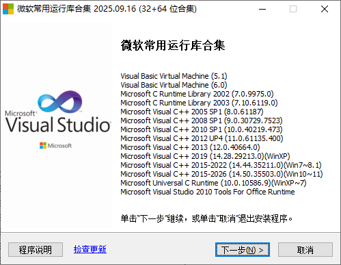Click Visual Basic Virtual Machine (6.0) line
341x265 pixels.
(x=174, y=85)
